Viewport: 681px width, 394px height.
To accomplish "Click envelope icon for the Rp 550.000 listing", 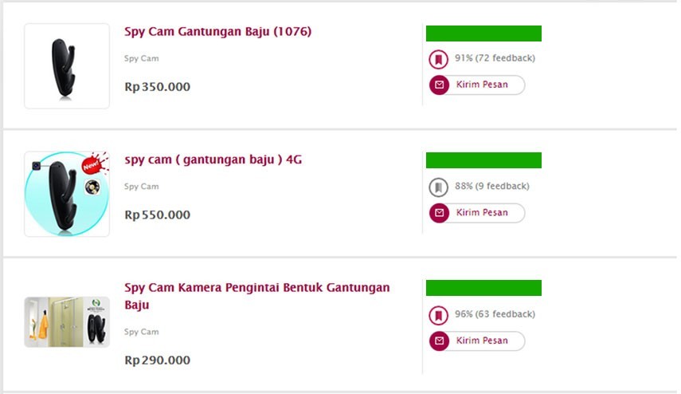I will tap(440, 213).
